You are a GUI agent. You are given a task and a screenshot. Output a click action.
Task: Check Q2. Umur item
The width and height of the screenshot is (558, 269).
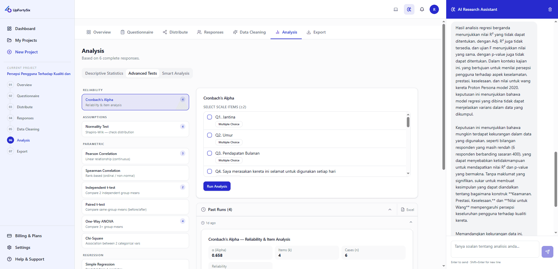coord(210,135)
